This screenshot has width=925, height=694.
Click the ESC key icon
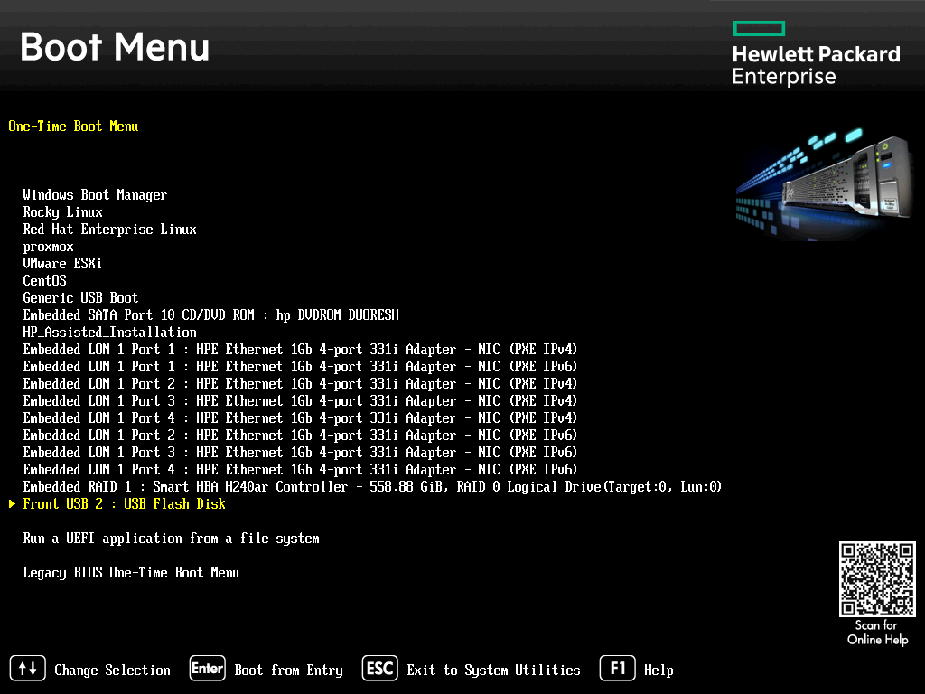point(380,668)
